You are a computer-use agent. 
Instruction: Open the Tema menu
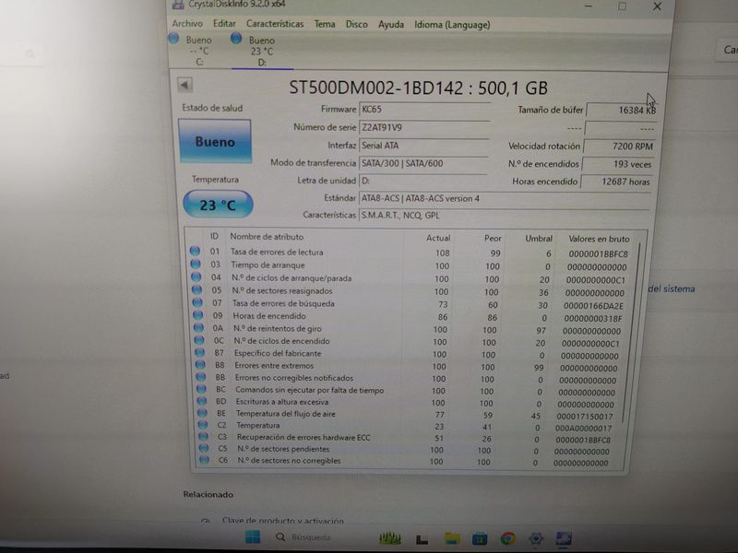[325, 24]
